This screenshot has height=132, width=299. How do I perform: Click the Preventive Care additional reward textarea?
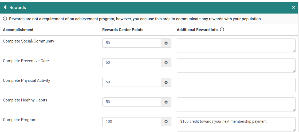(236, 65)
